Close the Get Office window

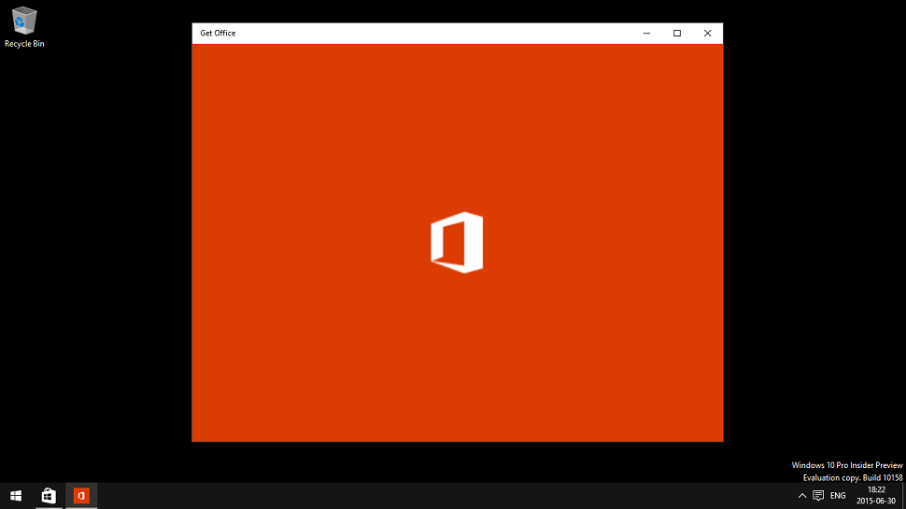[707, 34]
